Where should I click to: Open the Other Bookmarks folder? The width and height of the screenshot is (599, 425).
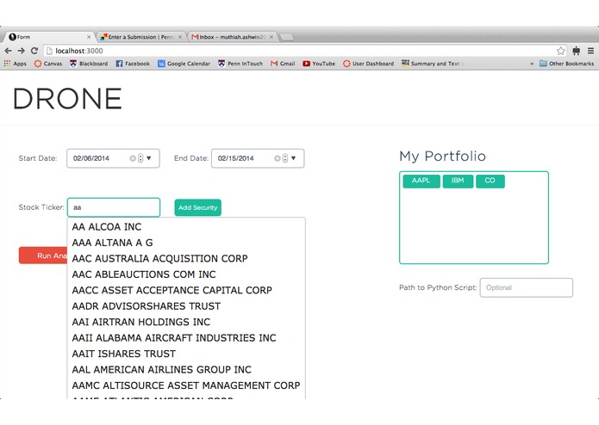pyautogui.click(x=566, y=64)
